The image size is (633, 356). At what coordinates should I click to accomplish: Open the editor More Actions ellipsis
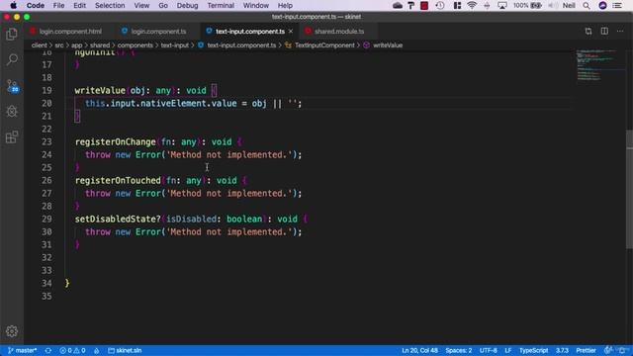click(620, 31)
